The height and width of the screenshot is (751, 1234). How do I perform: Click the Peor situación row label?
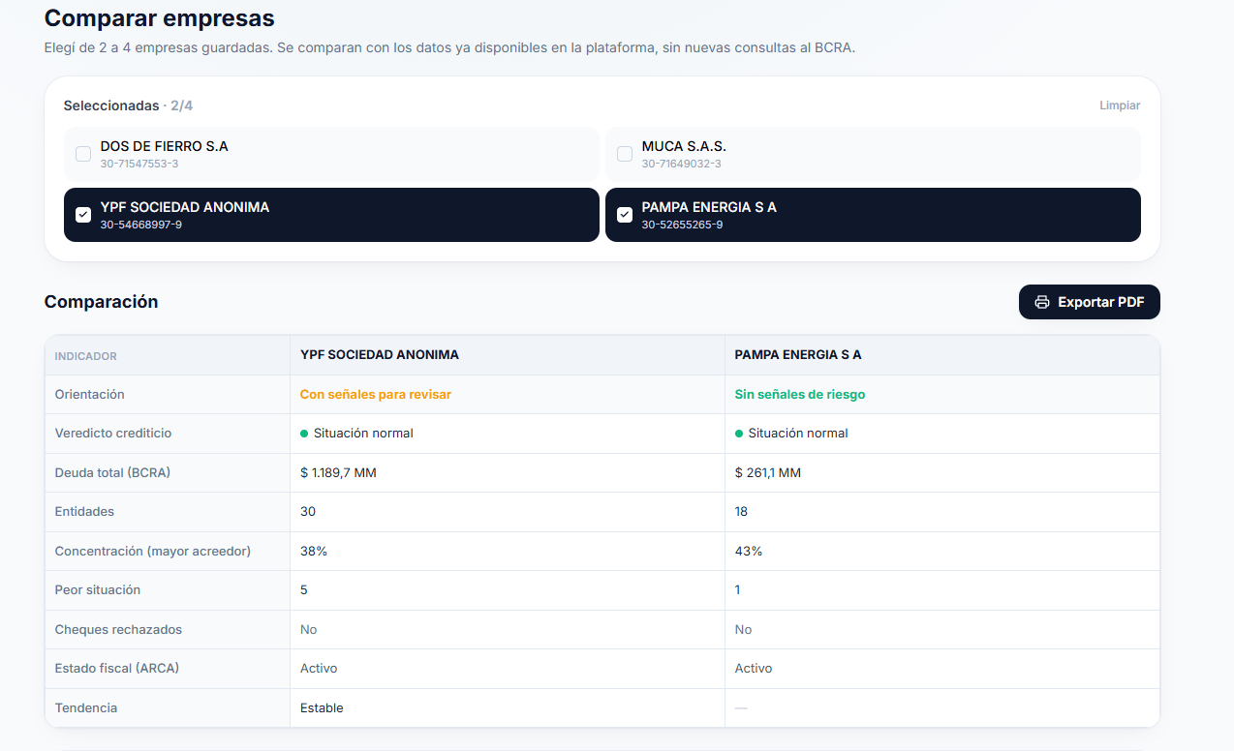pos(98,589)
